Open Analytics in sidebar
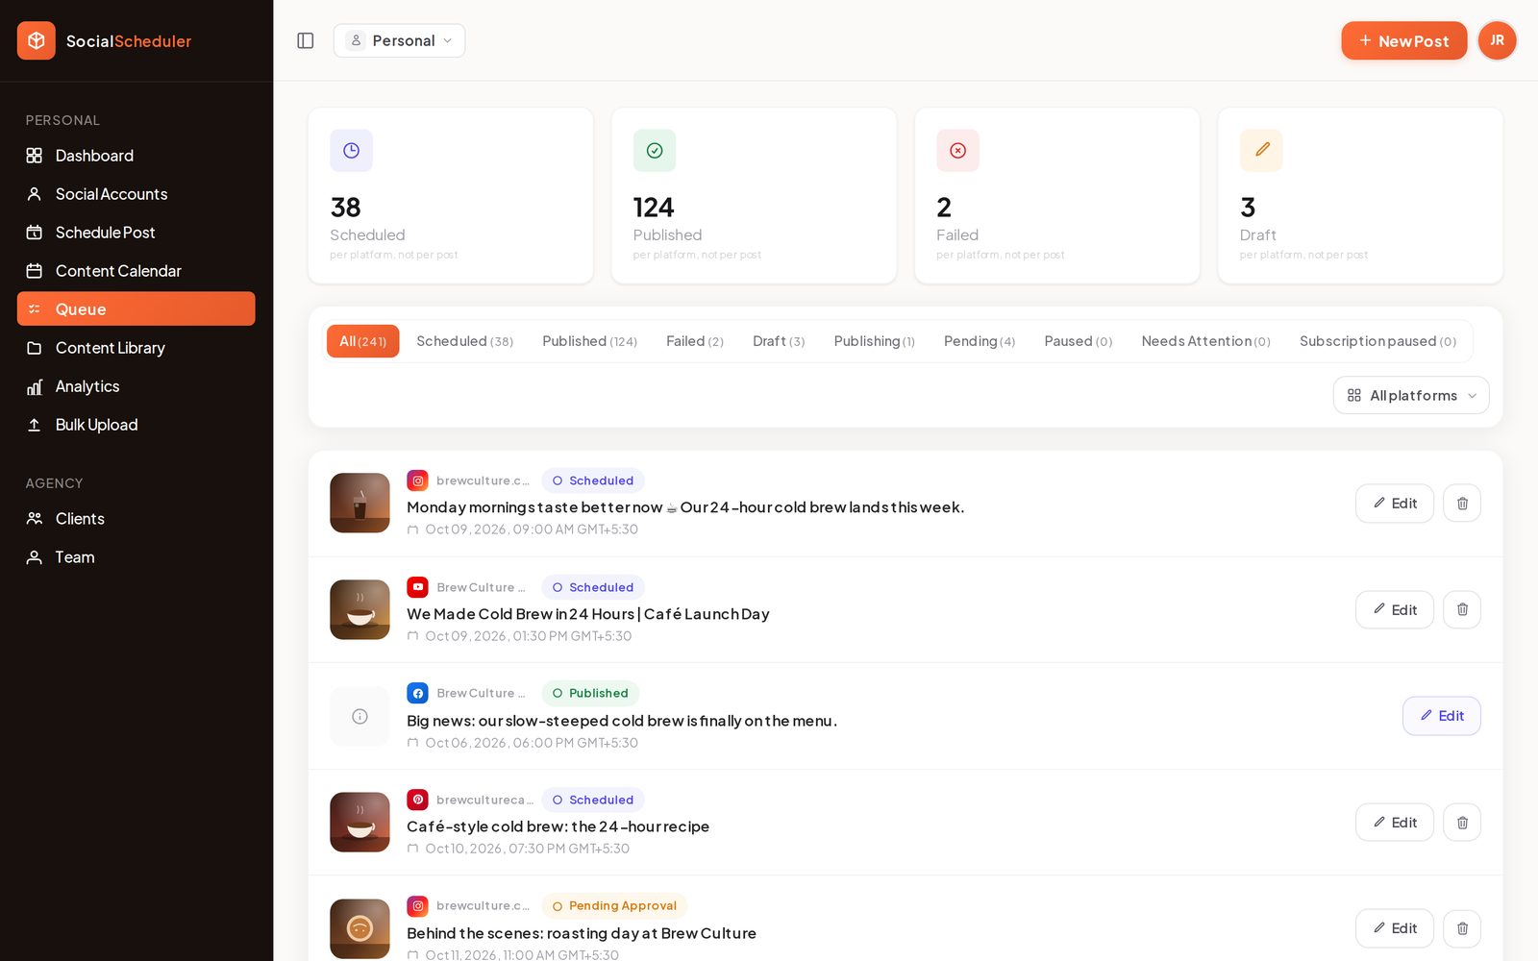Viewport: 1538px width, 961px height. (136, 386)
